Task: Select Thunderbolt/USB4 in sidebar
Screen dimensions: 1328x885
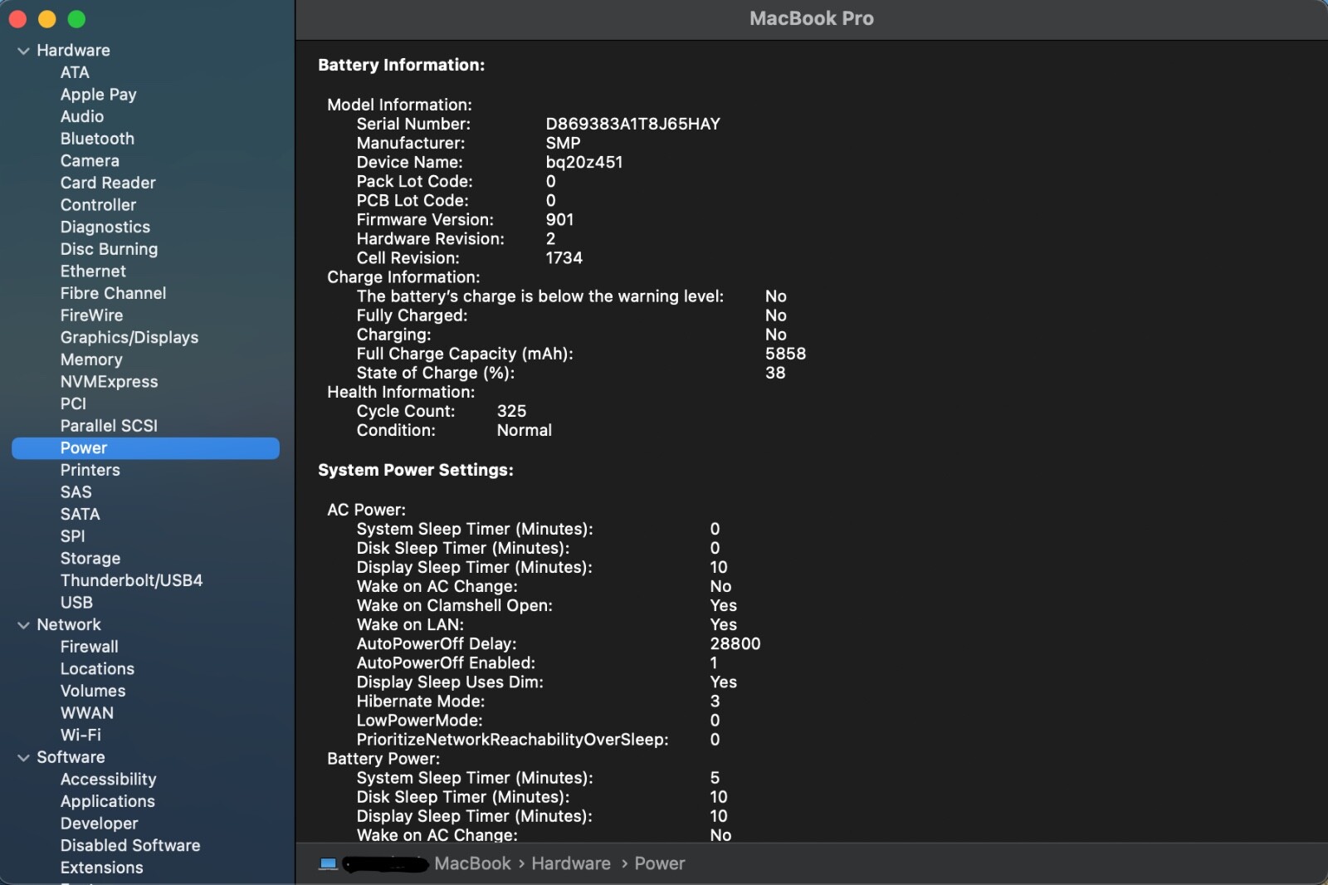Action: point(131,580)
